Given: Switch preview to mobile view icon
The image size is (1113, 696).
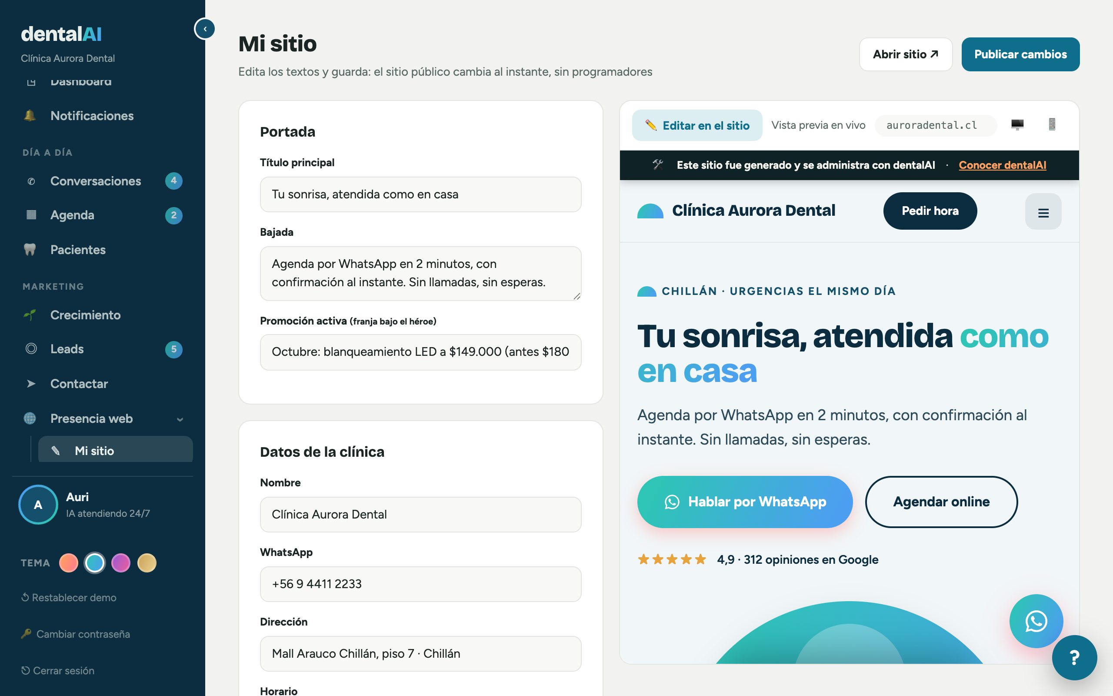Looking at the screenshot, I should tap(1052, 125).
